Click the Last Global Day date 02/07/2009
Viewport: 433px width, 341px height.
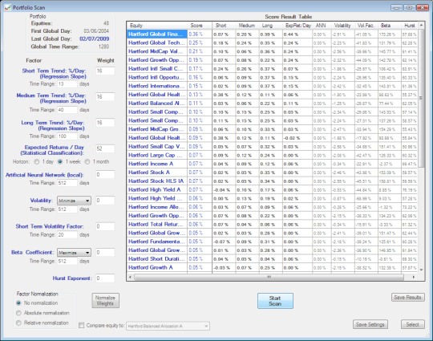coord(94,39)
